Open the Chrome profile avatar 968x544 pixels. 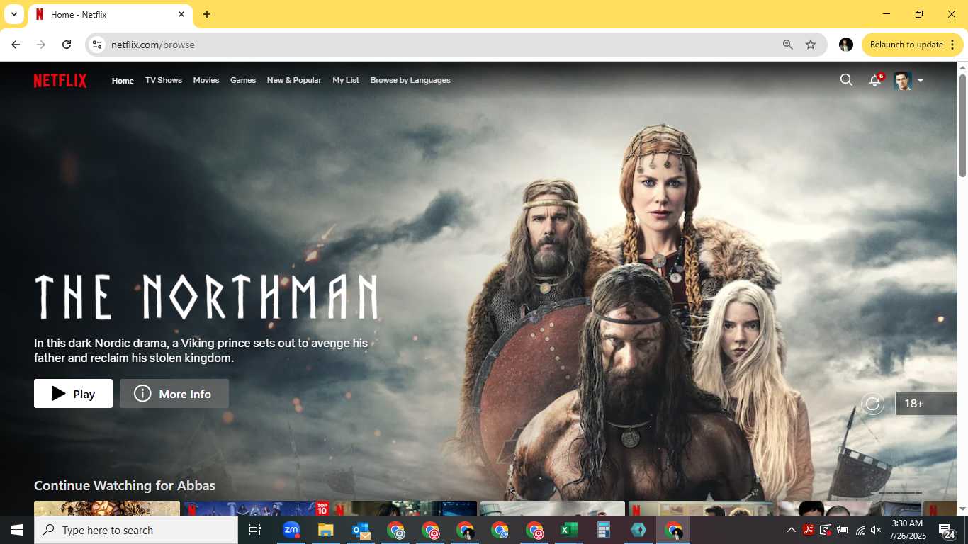[x=845, y=45]
